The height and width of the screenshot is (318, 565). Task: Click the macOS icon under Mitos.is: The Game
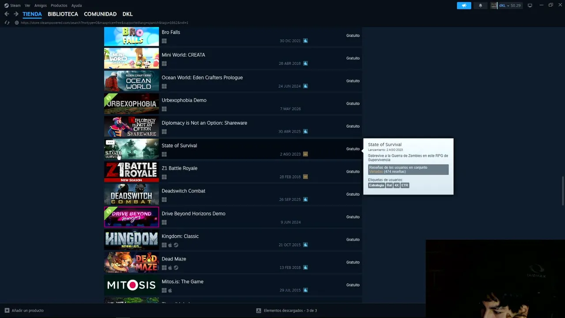170,290
